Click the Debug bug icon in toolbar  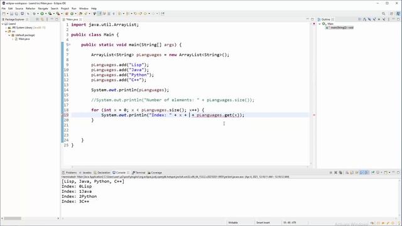35,14
